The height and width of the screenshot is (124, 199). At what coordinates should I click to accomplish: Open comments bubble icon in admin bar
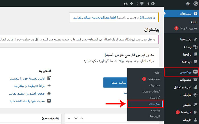[x=142, y=4]
